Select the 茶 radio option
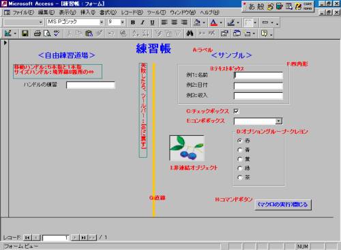This screenshot has height=250, width=341. (239, 177)
